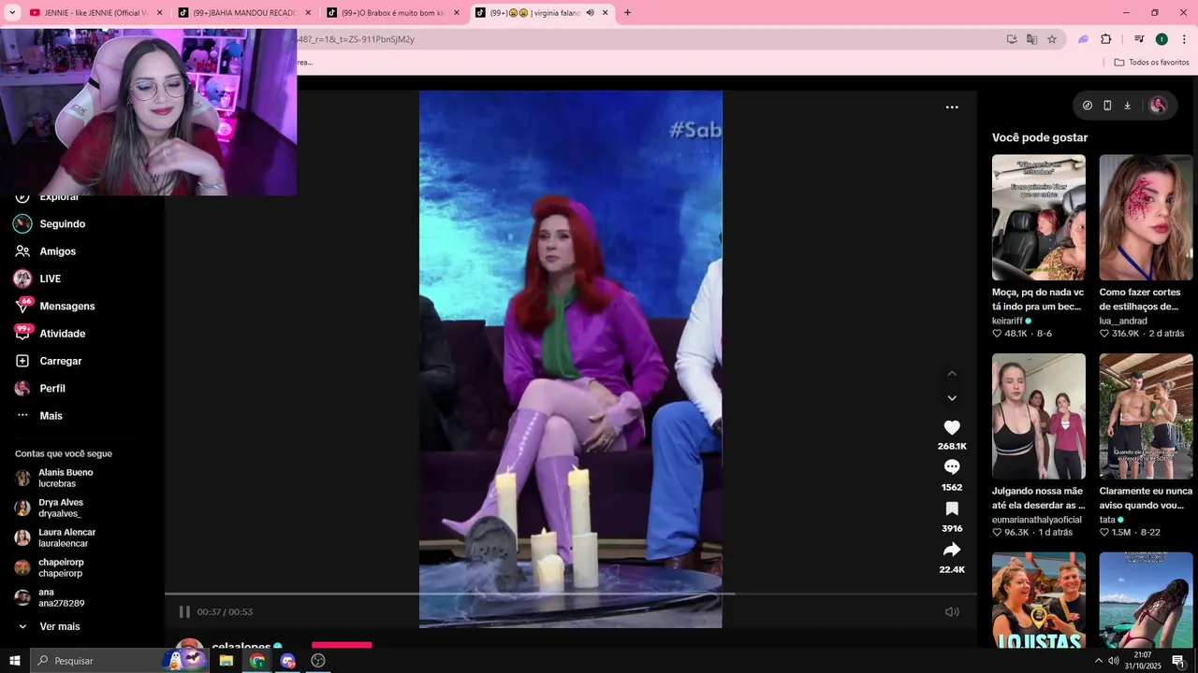The image size is (1198, 673).
Task: Open lua__andrad fake cuts makeup thumbnail
Action: click(1146, 217)
